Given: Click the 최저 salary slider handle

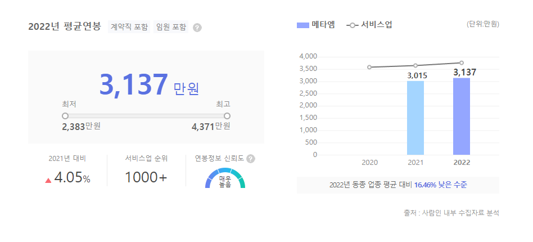Looking at the screenshot, I should [x=65, y=116].
